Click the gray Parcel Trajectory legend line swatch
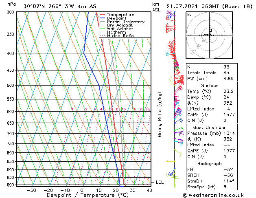The image size is (256, 198). 103,22
